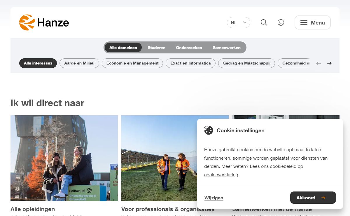The image size is (350, 216).
Task: Click the solar park workers photo
Action: click(x=159, y=158)
